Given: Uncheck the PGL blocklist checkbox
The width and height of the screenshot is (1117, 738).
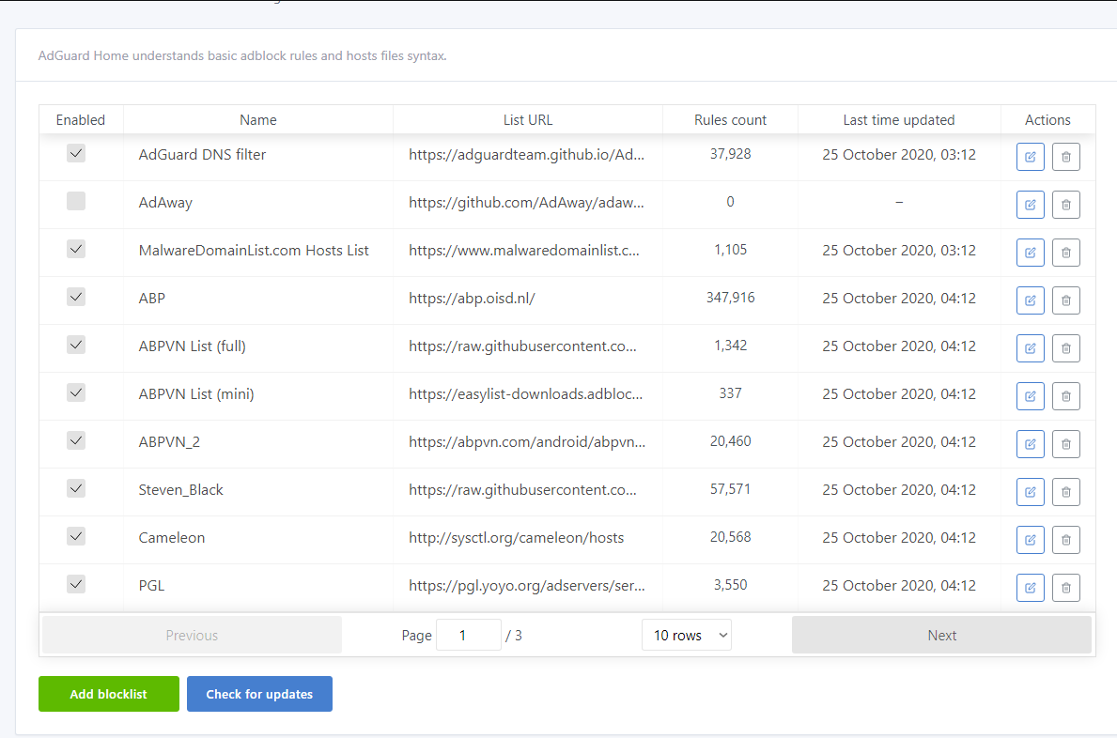Looking at the screenshot, I should point(76,584).
